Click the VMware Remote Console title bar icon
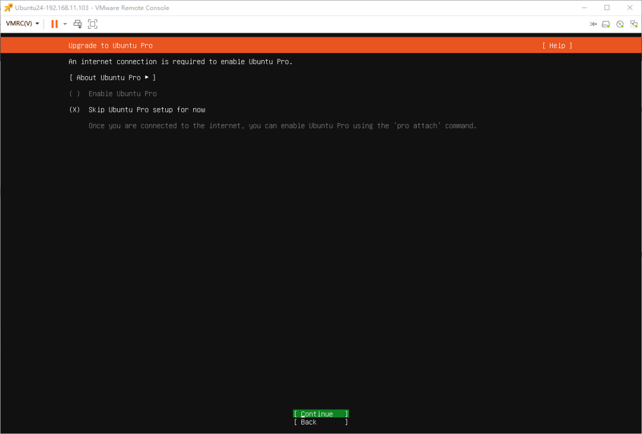The height and width of the screenshot is (434, 642). point(8,8)
